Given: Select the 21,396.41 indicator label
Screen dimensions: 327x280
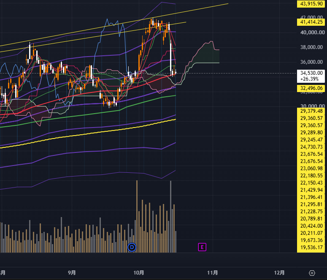Looking at the screenshot, I should (311, 197).
